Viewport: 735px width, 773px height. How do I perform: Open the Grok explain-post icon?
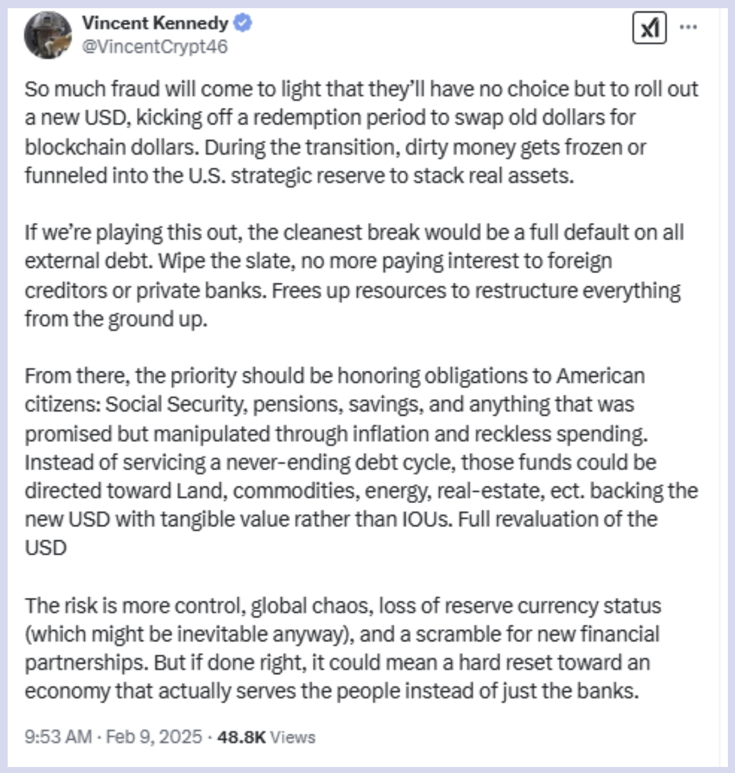pos(649,27)
